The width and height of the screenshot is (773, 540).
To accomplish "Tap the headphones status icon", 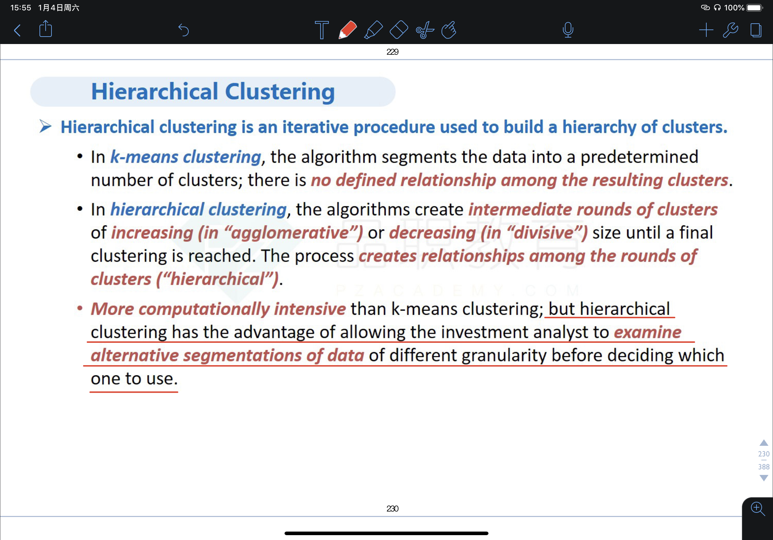I will click(717, 7).
